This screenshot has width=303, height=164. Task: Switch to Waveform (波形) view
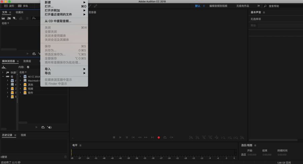coord(9,6)
